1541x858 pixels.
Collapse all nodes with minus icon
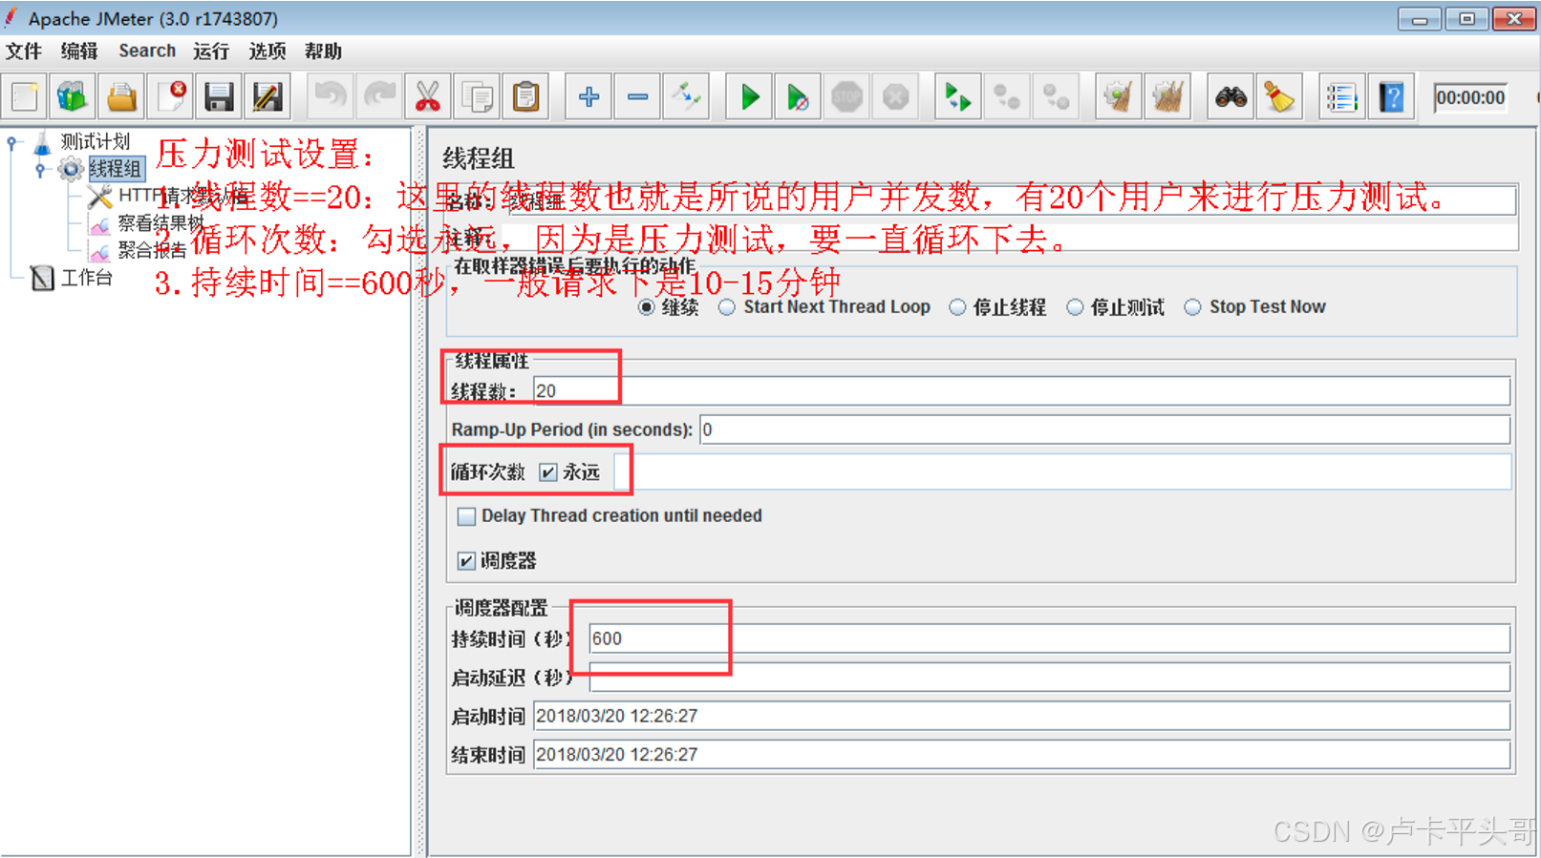637,96
